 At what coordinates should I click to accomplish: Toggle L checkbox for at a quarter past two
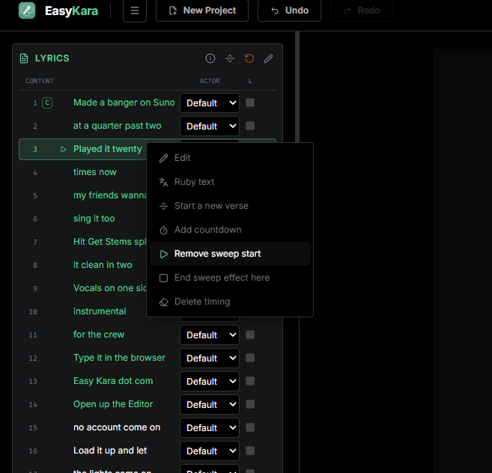pyautogui.click(x=250, y=126)
